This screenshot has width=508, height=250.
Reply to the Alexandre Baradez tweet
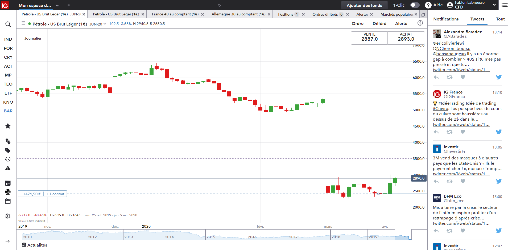tap(436, 77)
